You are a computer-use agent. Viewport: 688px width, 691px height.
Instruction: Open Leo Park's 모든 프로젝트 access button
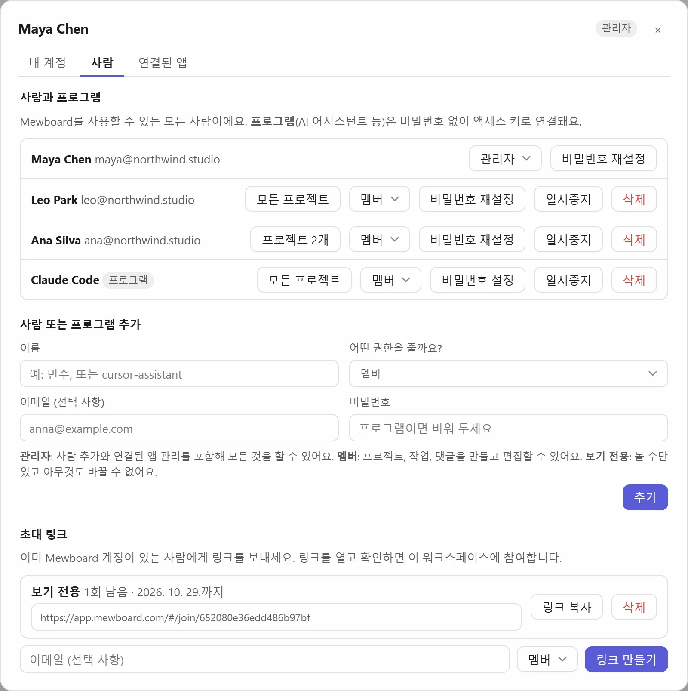click(x=292, y=199)
